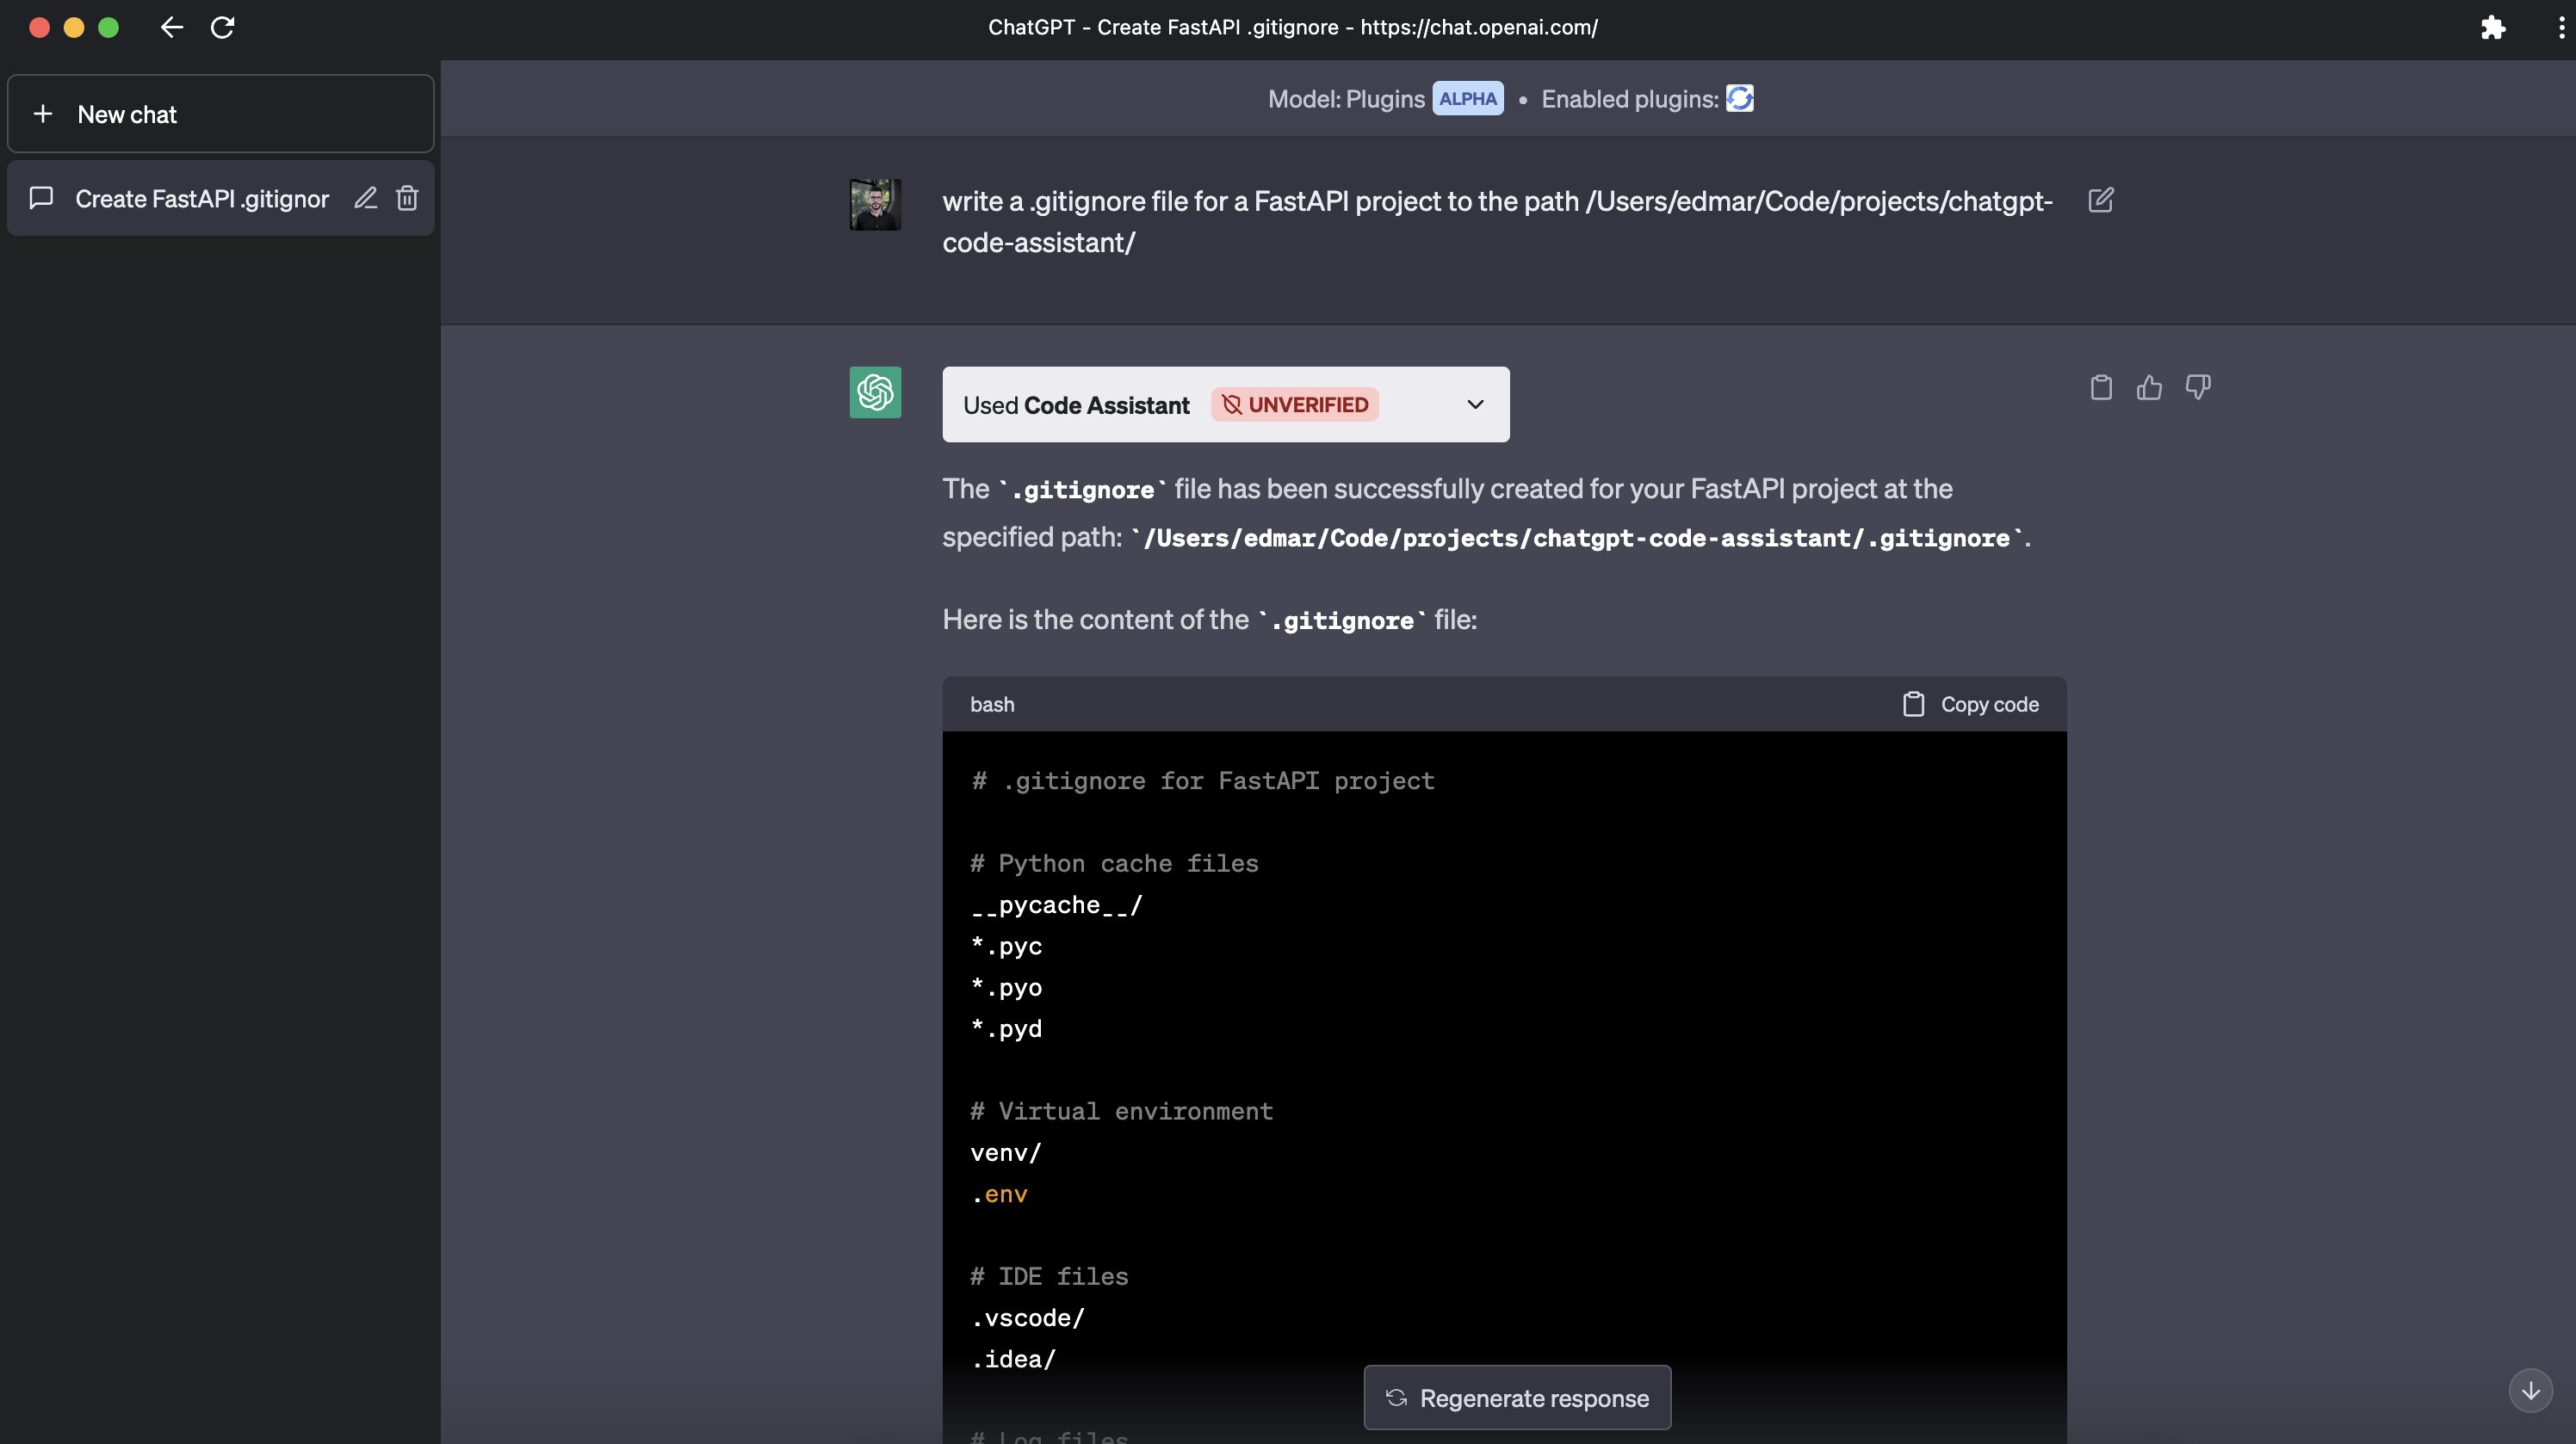This screenshot has width=2576, height=1444.
Task: Click the scroll down arrow button
Action: point(2534,1389)
